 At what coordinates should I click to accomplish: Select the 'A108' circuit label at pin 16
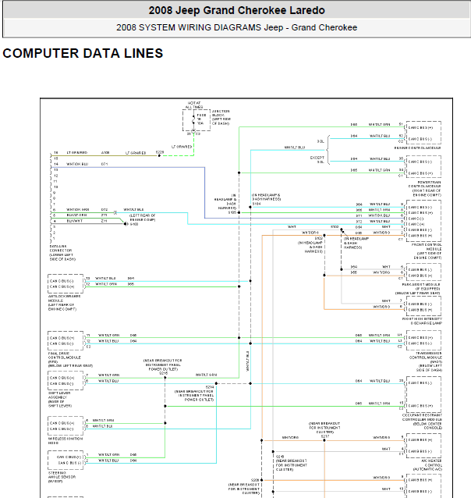(x=105, y=153)
